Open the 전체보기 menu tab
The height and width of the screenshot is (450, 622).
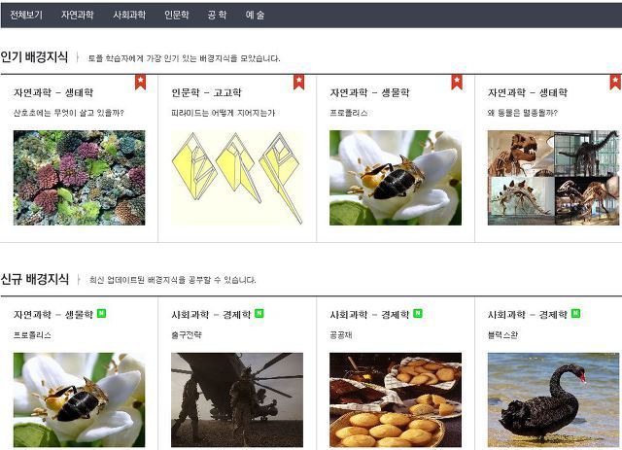pyautogui.click(x=26, y=16)
